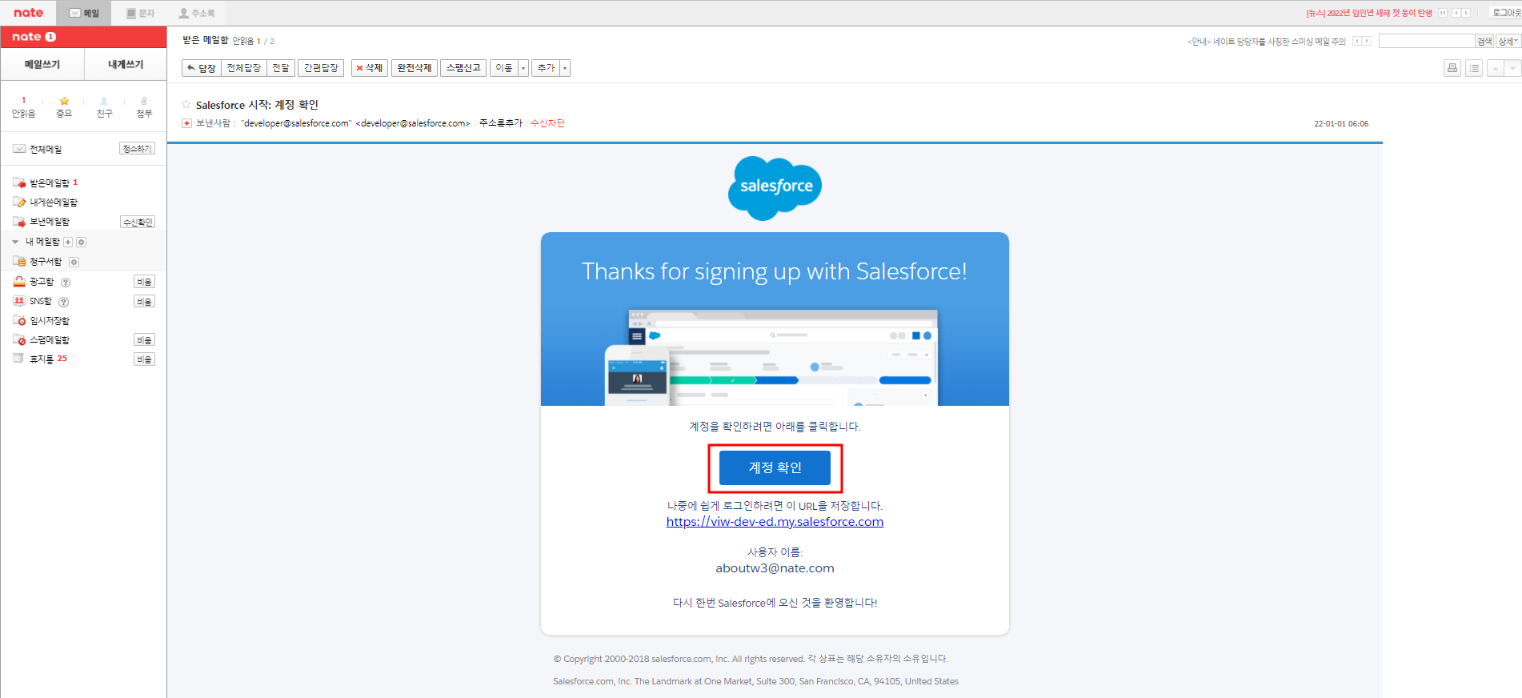This screenshot has height=698, width=1522.
Task: Click 주소록추가 to add sender
Action: click(x=501, y=123)
